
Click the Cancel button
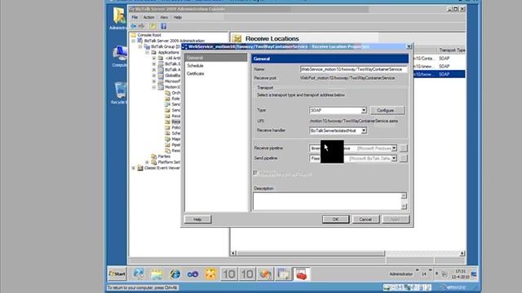tap(365, 219)
